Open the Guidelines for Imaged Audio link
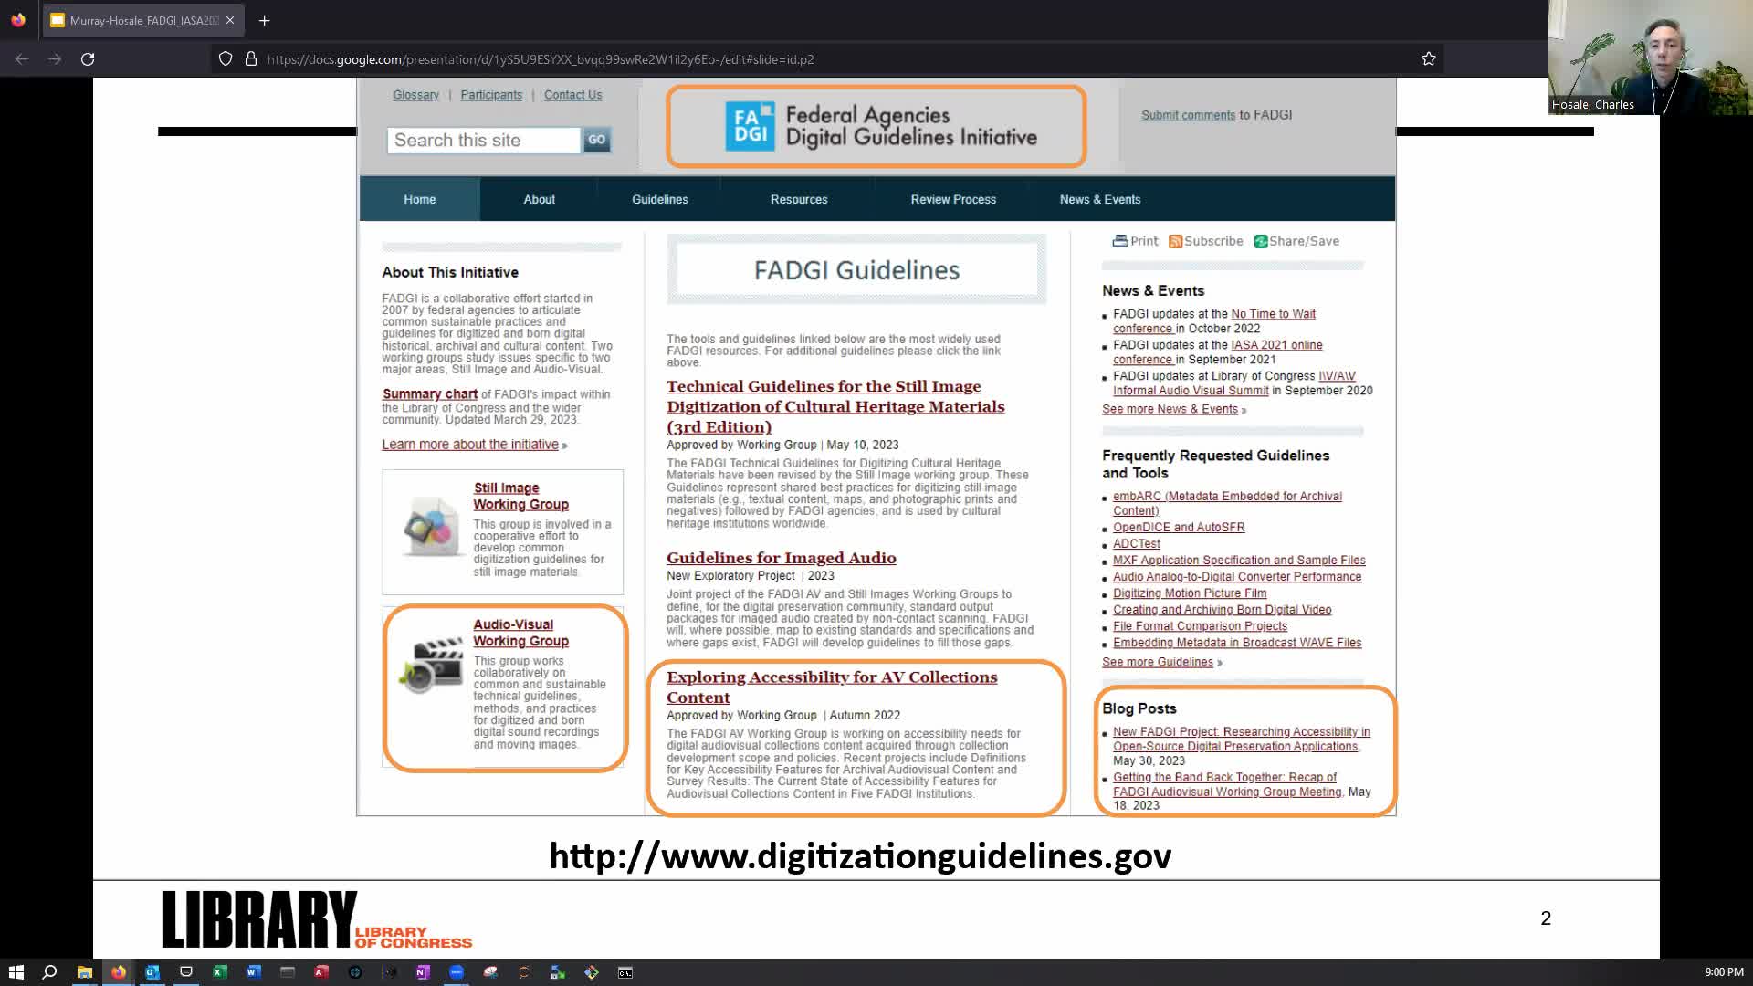Viewport: 1753px width, 986px height. 782,558
